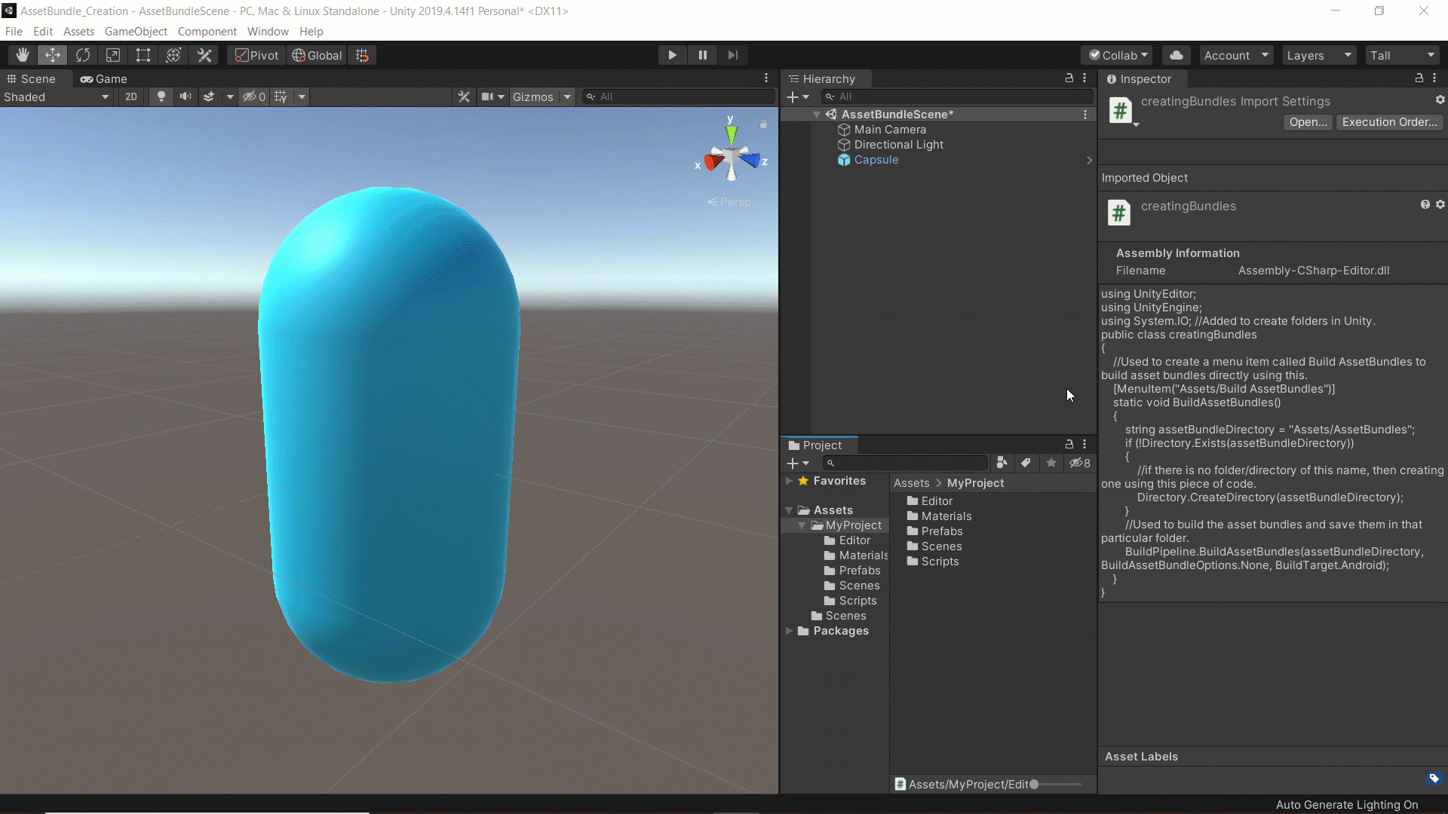Click the Rect Transform tool icon
This screenshot has width=1448, height=814.
pos(143,56)
